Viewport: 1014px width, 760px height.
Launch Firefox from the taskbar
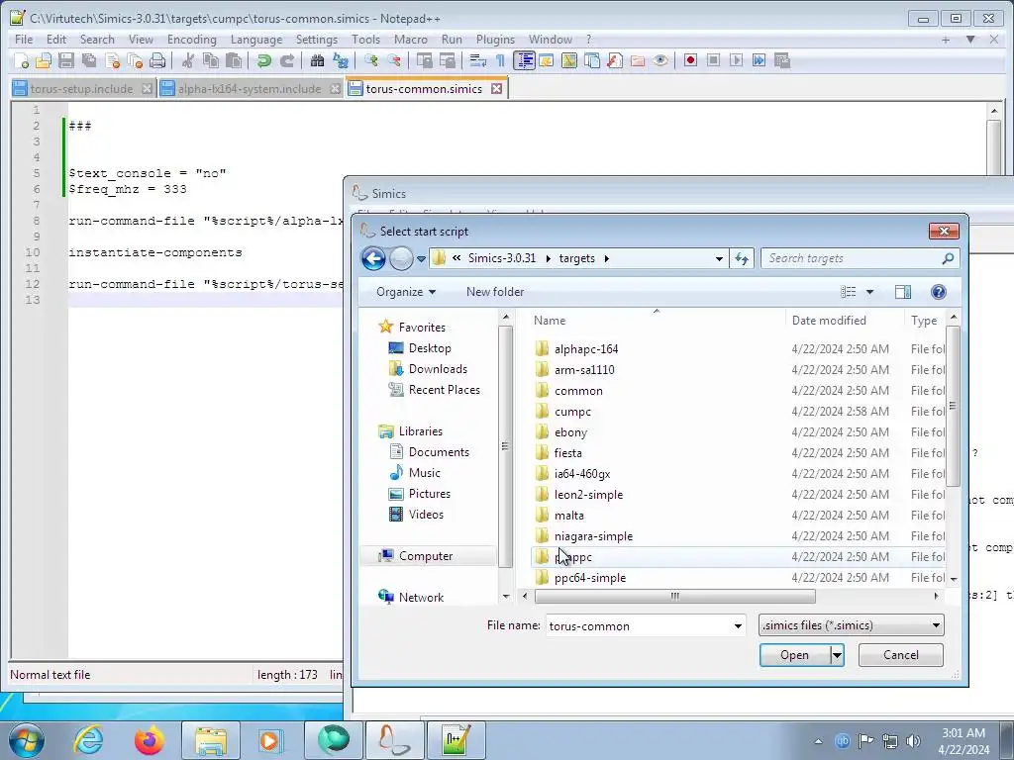[150, 740]
